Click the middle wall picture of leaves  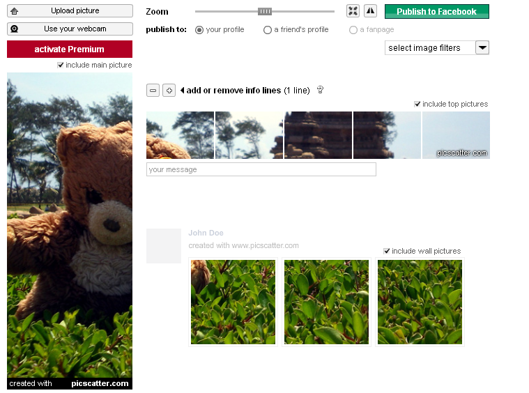pos(327,302)
